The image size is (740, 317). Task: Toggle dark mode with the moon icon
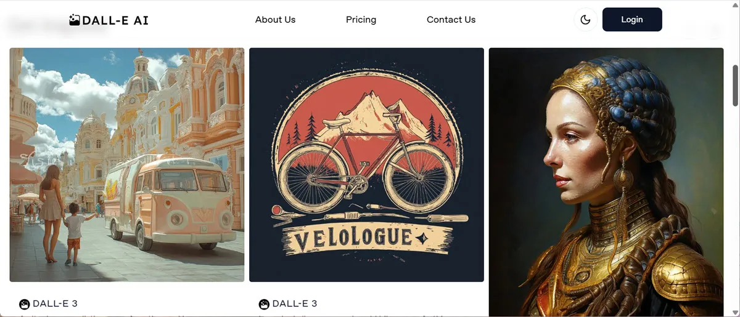coord(585,20)
